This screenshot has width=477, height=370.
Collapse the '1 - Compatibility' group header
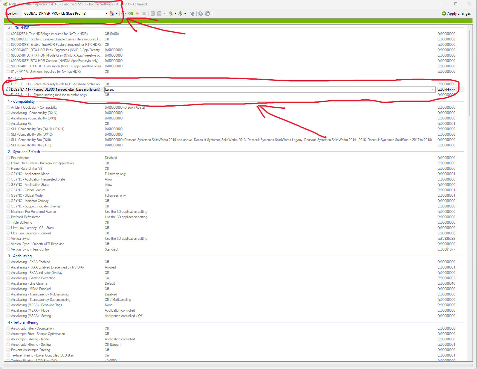pyautogui.click(x=21, y=101)
